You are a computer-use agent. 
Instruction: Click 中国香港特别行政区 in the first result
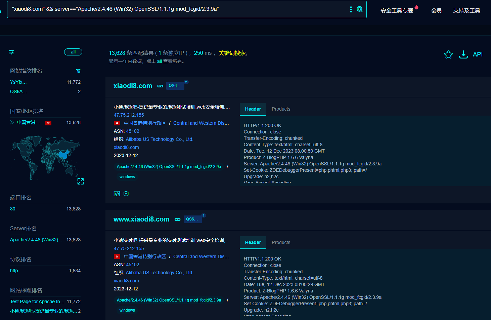coord(145,123)
